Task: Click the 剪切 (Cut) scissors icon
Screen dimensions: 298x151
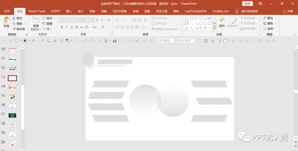Action: (x=14, y=18)
